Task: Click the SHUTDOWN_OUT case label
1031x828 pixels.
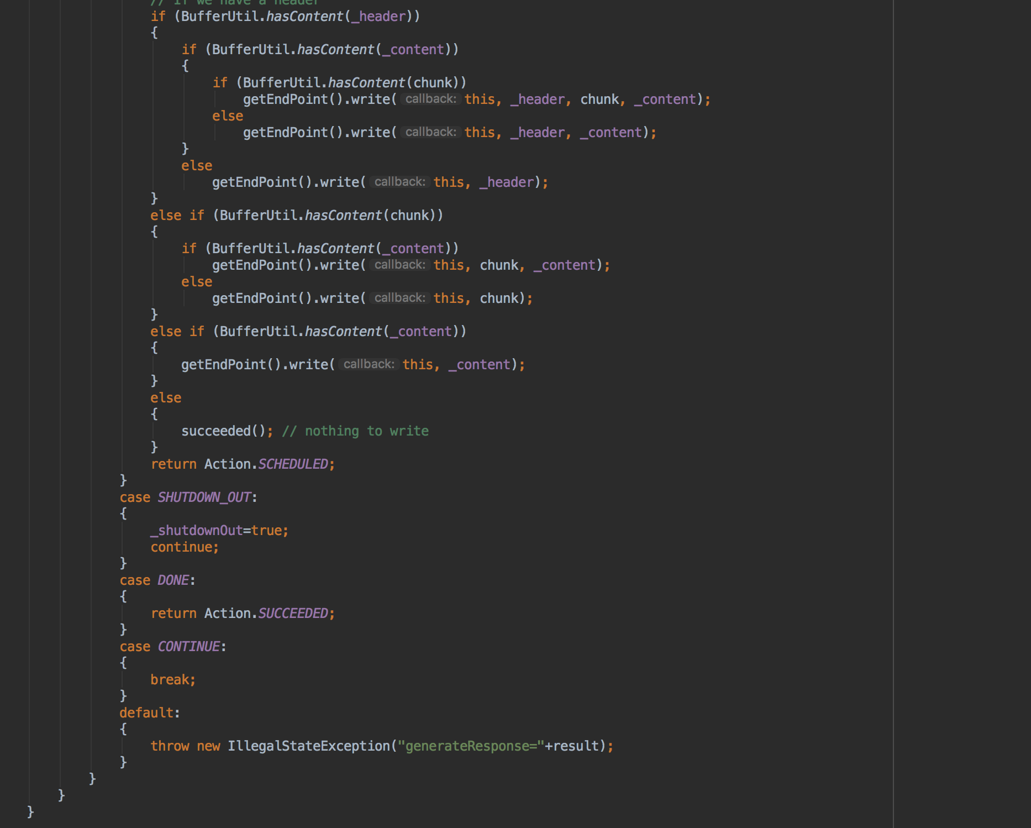Action: pos(204,497)
